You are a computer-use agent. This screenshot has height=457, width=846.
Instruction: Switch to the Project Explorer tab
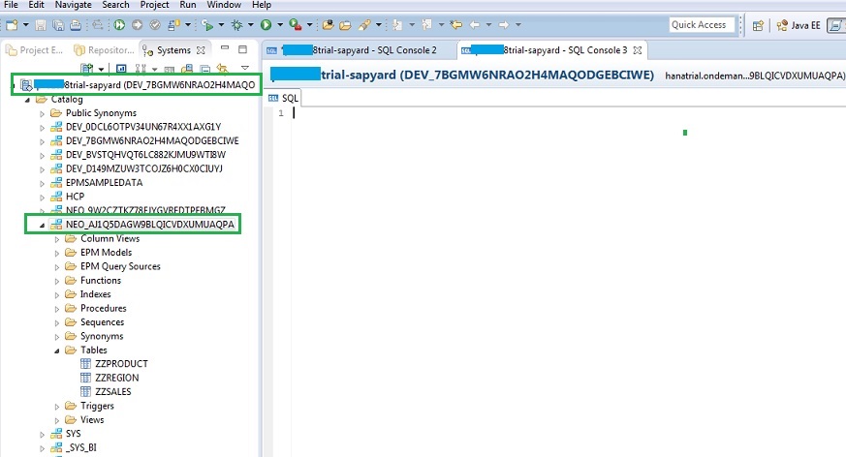[35, 50]
